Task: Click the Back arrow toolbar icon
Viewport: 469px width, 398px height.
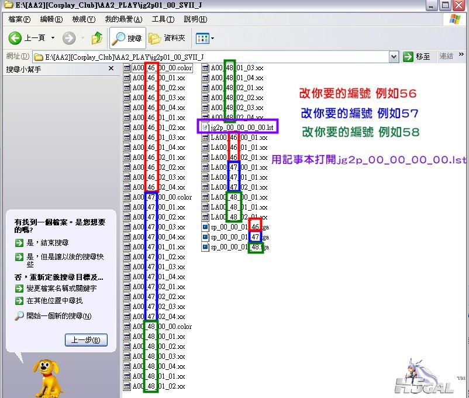Action: click(x=16, y=38)
